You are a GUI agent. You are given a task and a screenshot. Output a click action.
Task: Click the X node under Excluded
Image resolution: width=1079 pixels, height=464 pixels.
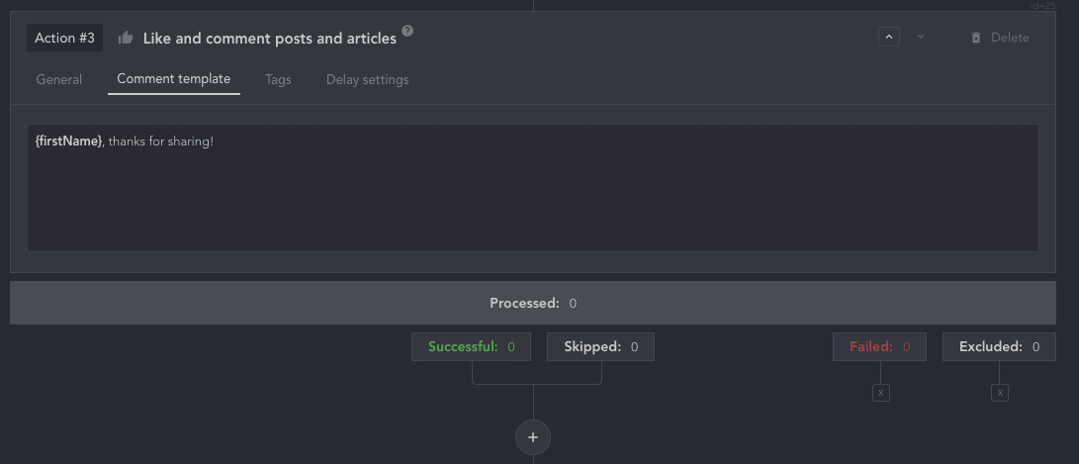point(1000,393)
